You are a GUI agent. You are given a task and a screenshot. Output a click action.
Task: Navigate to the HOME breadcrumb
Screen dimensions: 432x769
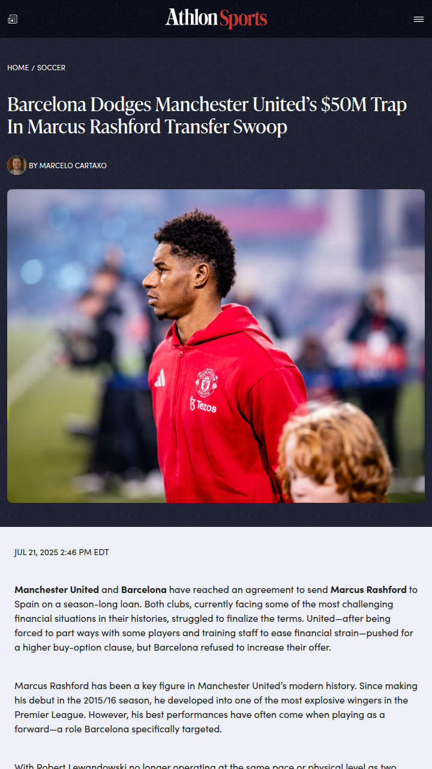(x=18, y=68)
